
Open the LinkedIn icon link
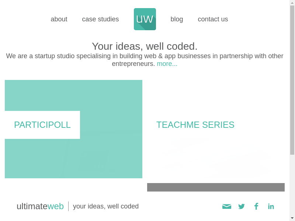point(271,206)
